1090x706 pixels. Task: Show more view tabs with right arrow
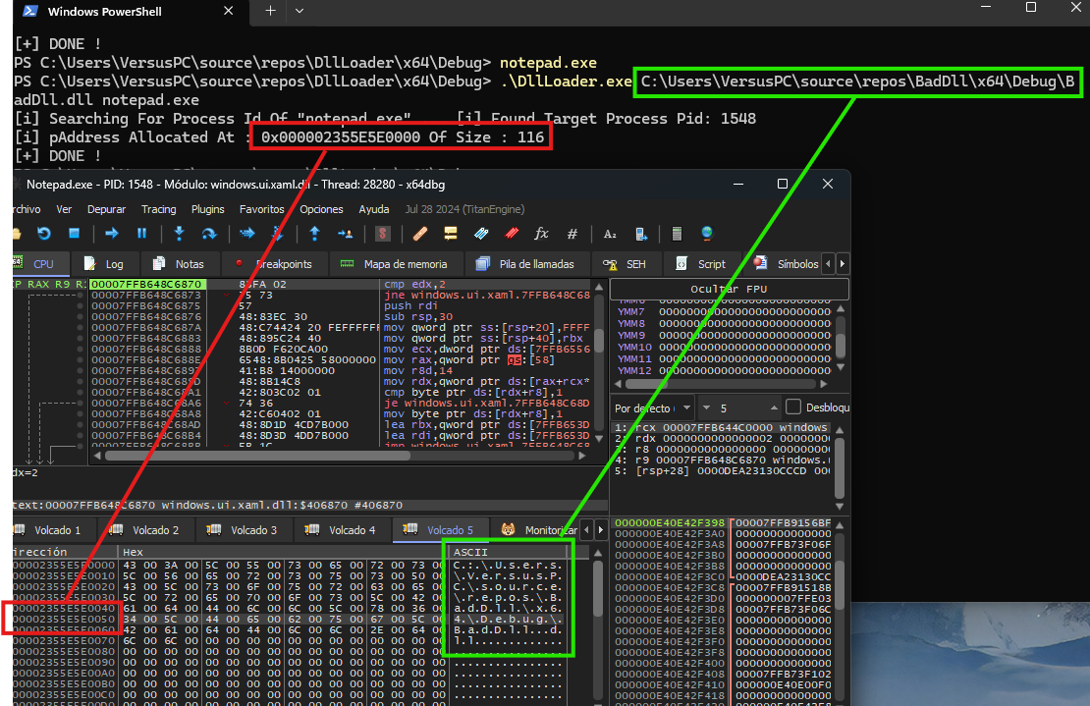[843, 264]
